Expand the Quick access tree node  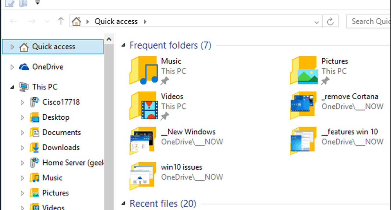click(12, 47)
